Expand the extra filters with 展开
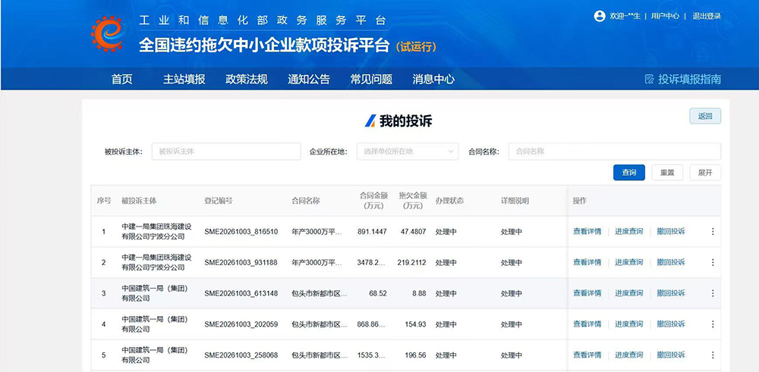Viewport: 759px width, 372px height. click(x=705, y=173)
